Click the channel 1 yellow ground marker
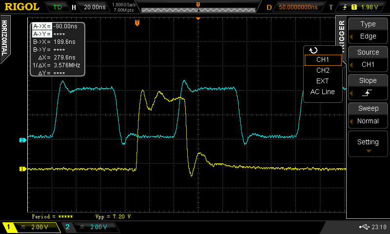Screen dimensions: 390x234 pyautogui.click(x=22, y=169)
